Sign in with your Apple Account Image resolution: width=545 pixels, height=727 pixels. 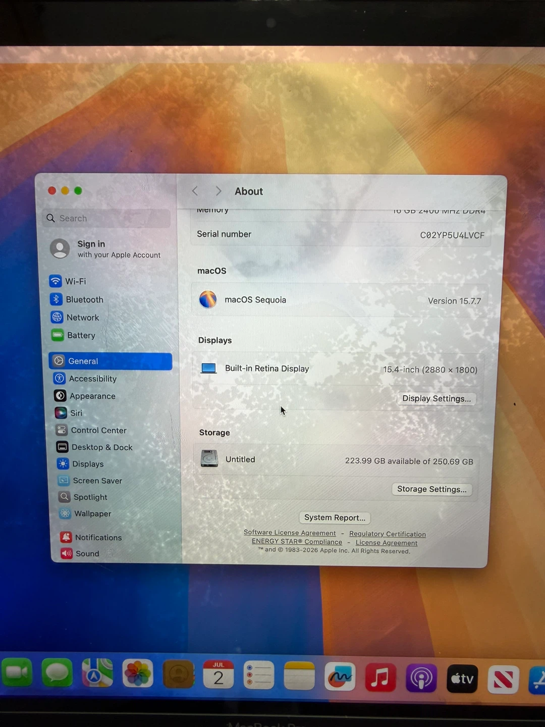[x=105, y=249]
